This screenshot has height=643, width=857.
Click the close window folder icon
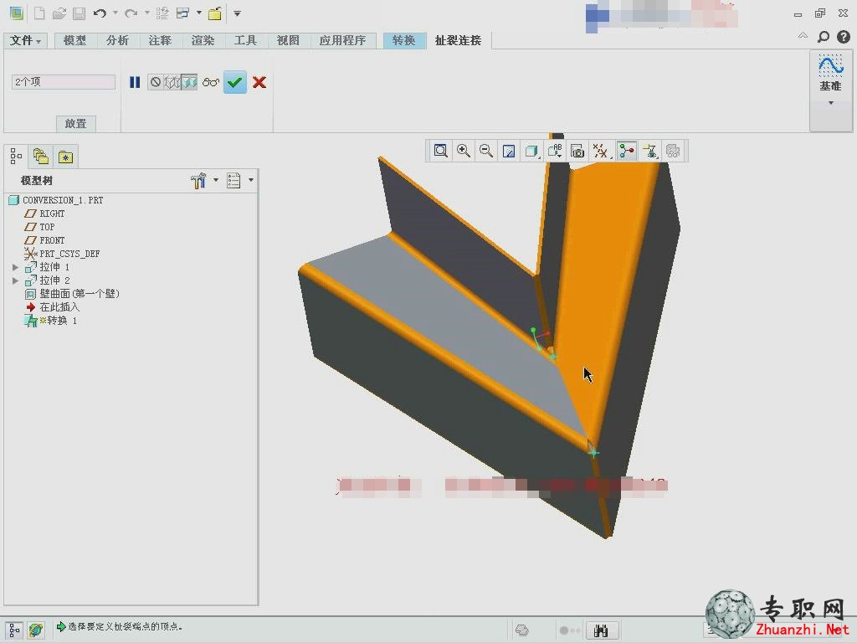[215, 13]
